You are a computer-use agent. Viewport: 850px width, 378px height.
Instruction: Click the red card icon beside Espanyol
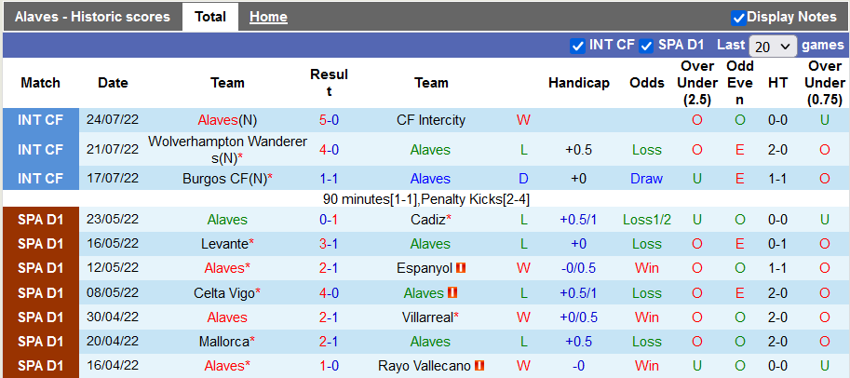point(460,268)
